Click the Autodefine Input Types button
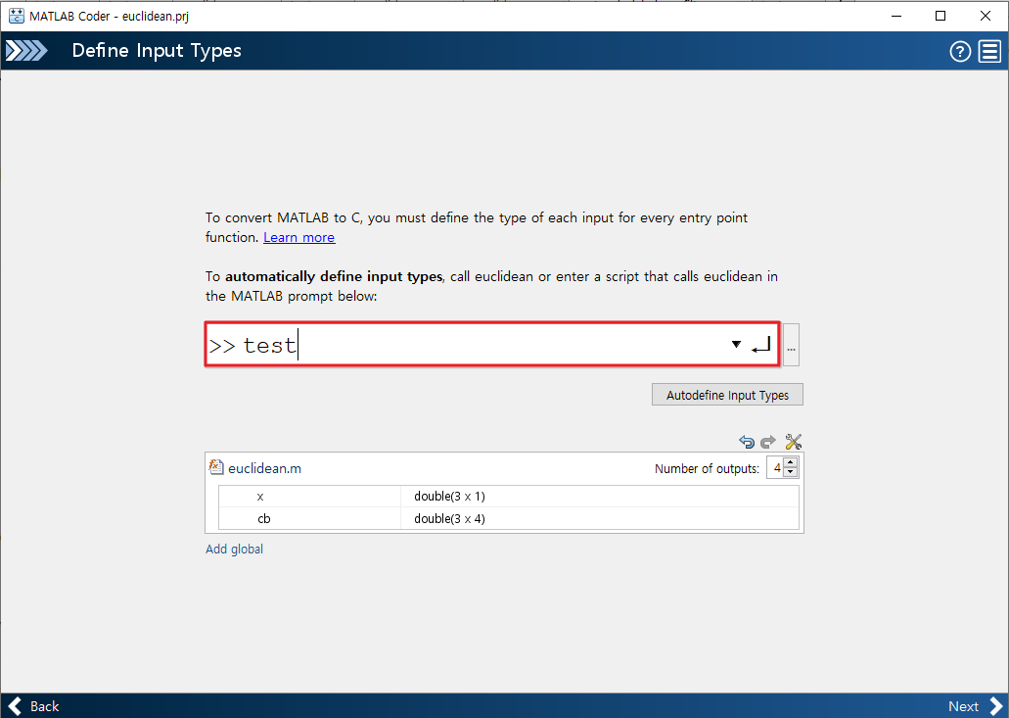Image resolution: width=1009 pixels, height=718 pixels. tap(727, 395)
